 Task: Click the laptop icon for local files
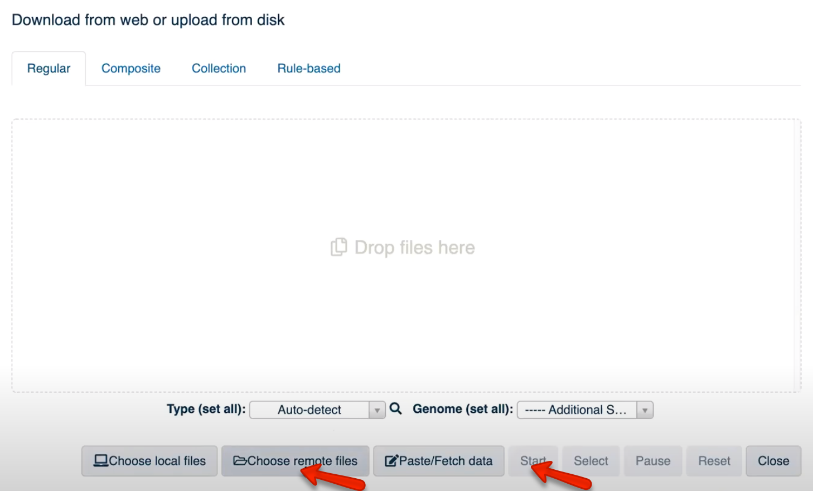101,461
